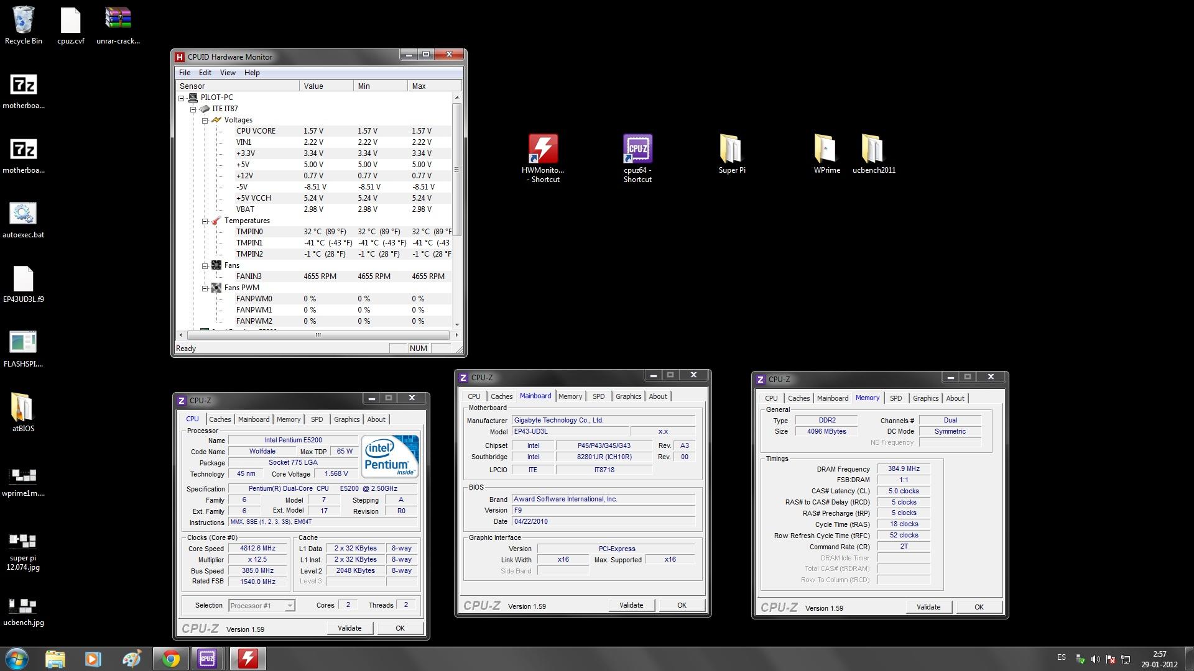Click the taskbar clock showing 2:57
1194x671 pixels.
coord(1159,654)
